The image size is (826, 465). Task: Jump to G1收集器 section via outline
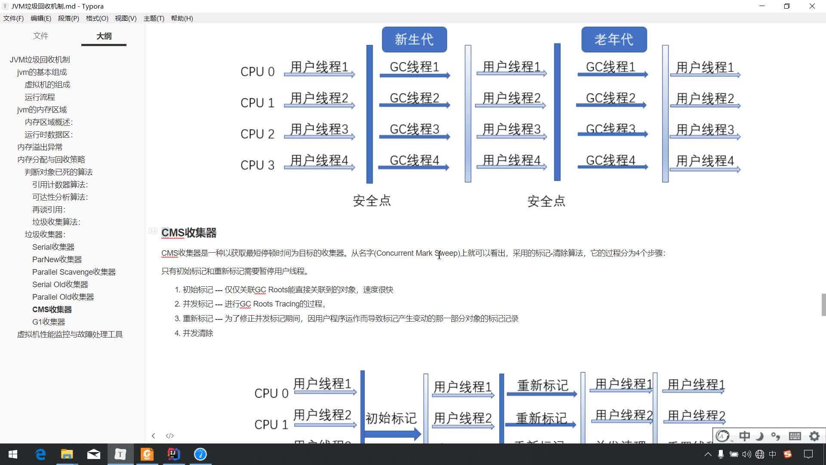click(49, 321)
